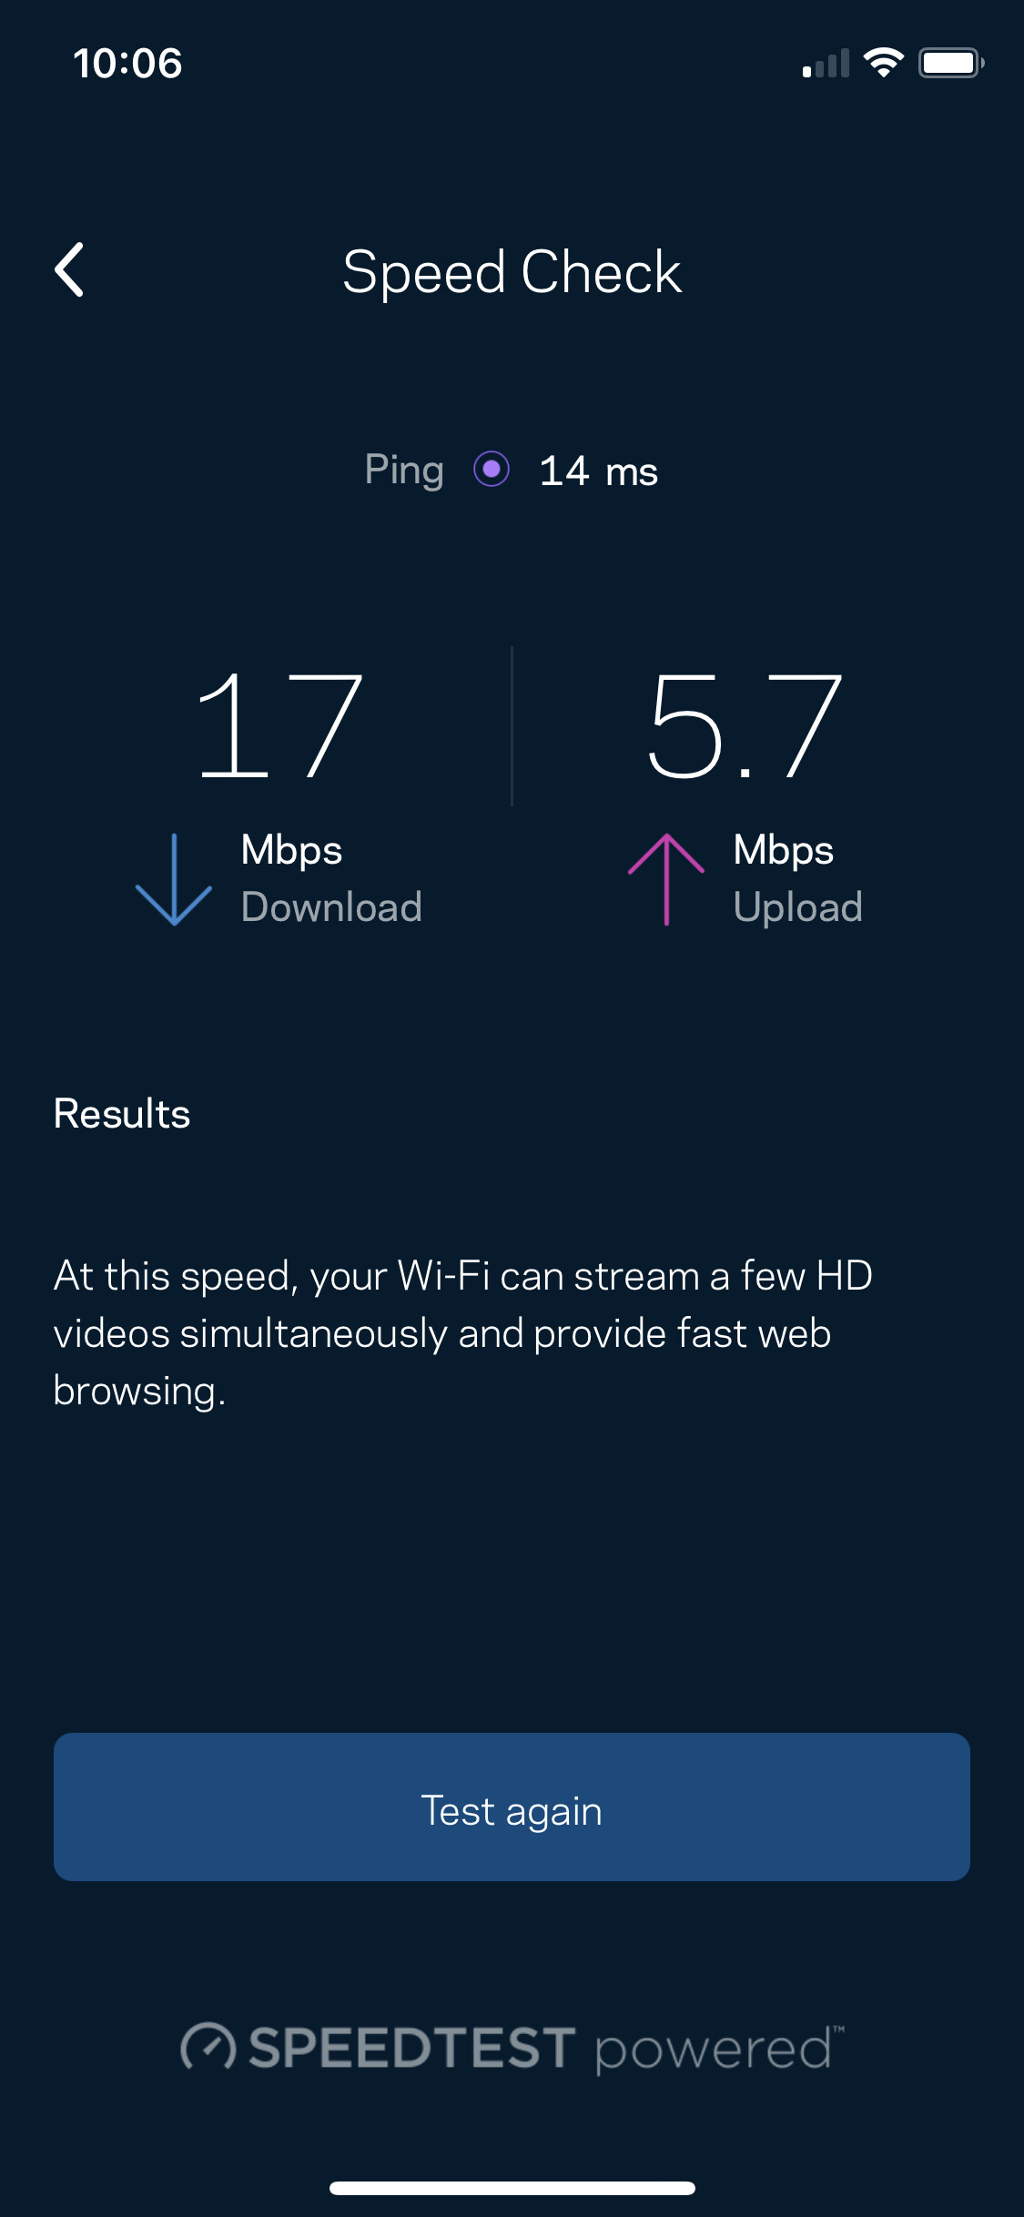Tap the 14 ms ping value
Screen dimensions: 1024x2217
click(x=598, y=471)
